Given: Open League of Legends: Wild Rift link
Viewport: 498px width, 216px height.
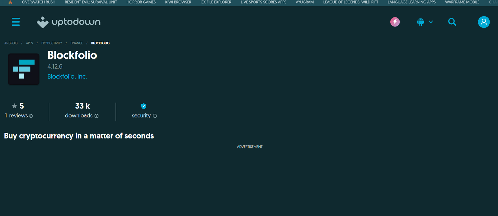Looking at the screenshot, I should pyautogui.click(x=351, y=2).
